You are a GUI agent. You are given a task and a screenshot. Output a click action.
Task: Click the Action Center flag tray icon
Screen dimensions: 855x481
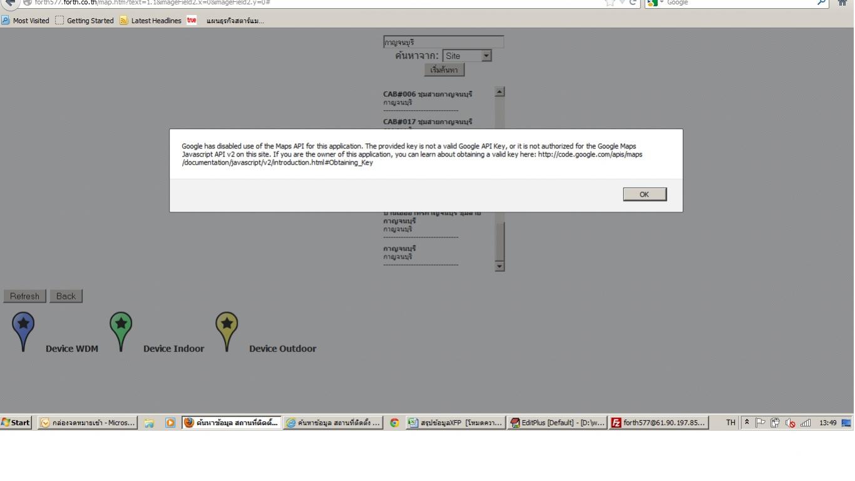point(759,423)
